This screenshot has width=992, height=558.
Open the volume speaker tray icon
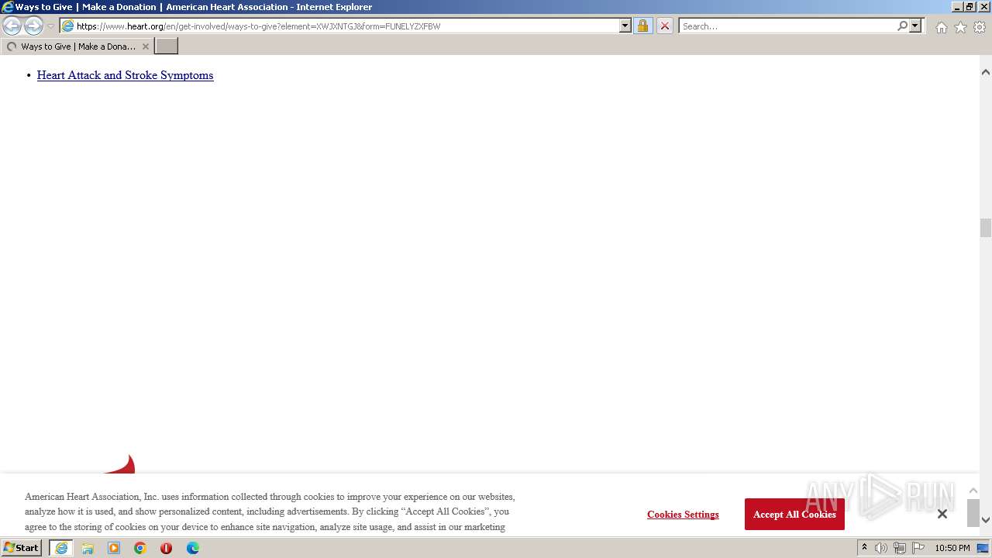coord(881,548)
